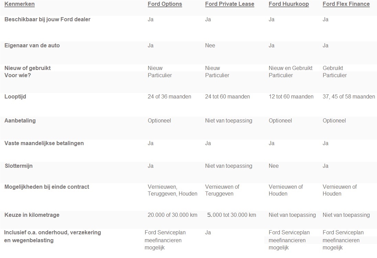Image resolution: width=377 pixels, height=258 pixels.
Task: Select the Ford Huurkoop header link
Action: [289, 4]
